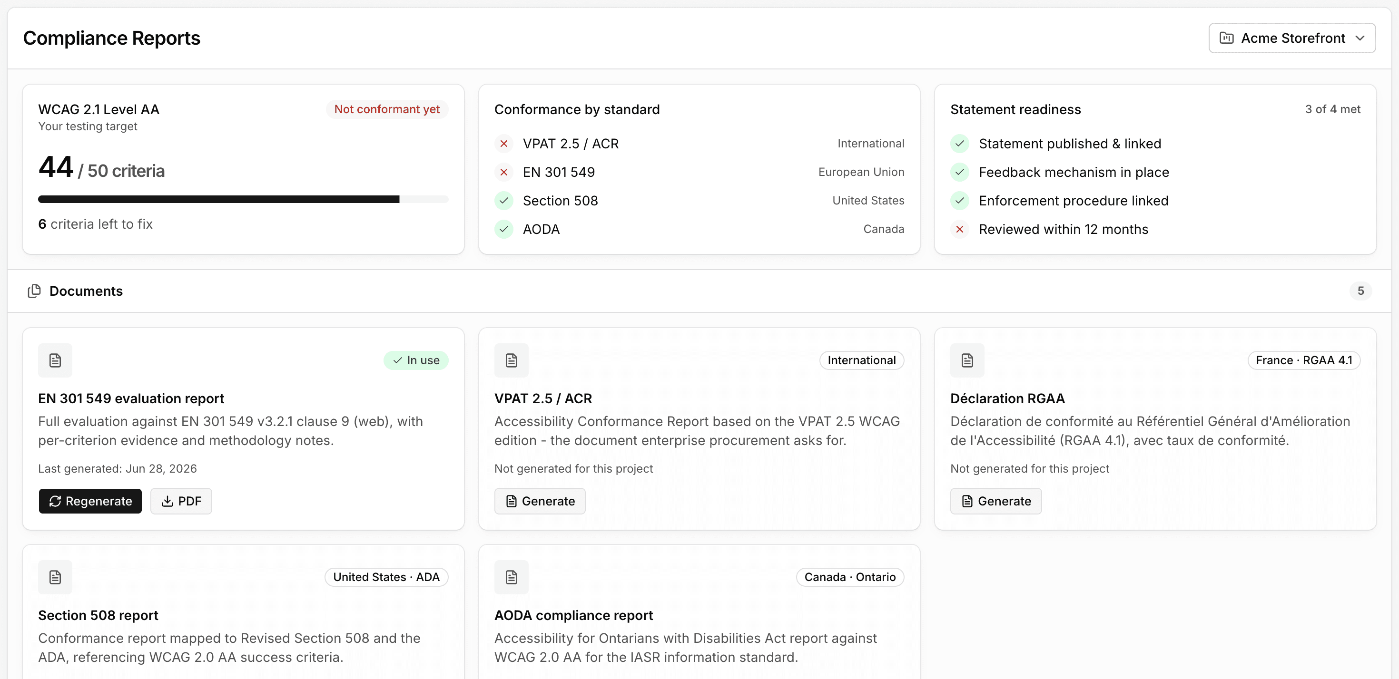This screenshot has width=1399, height=679.
Task: Click the Canada · Ontario tag
Action: pyautogui.click(x=849, y=577)
